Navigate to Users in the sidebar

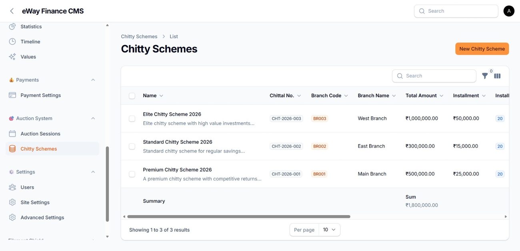coord(27,187)
